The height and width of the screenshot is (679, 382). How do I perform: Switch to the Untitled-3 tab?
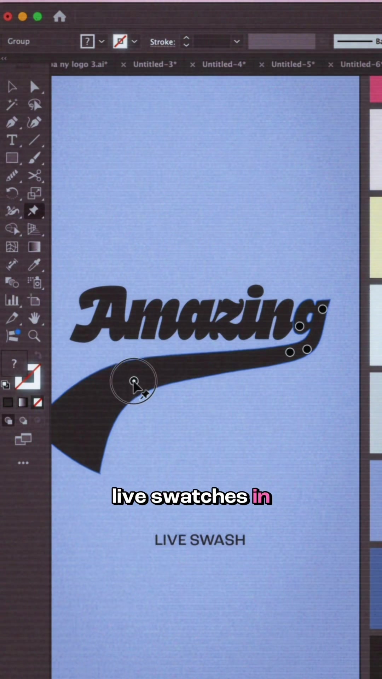(x=155, y=64)
